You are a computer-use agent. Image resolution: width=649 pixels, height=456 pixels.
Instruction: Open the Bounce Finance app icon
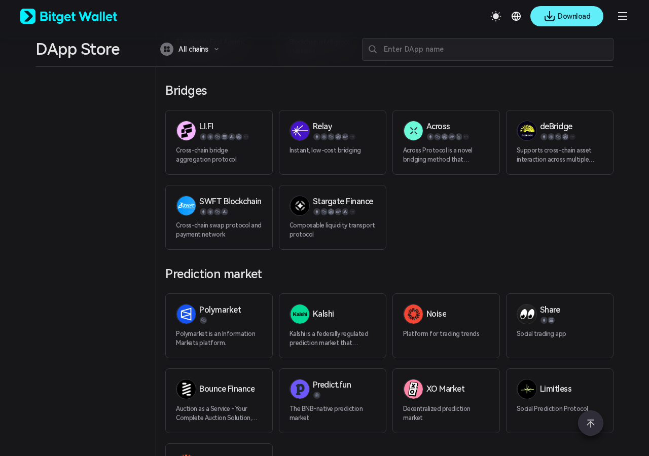(186, 389)
